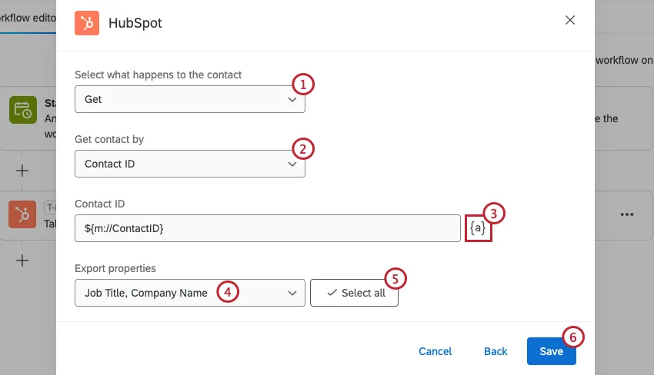Expand the Get contact by dropdown

click(189, 164)
